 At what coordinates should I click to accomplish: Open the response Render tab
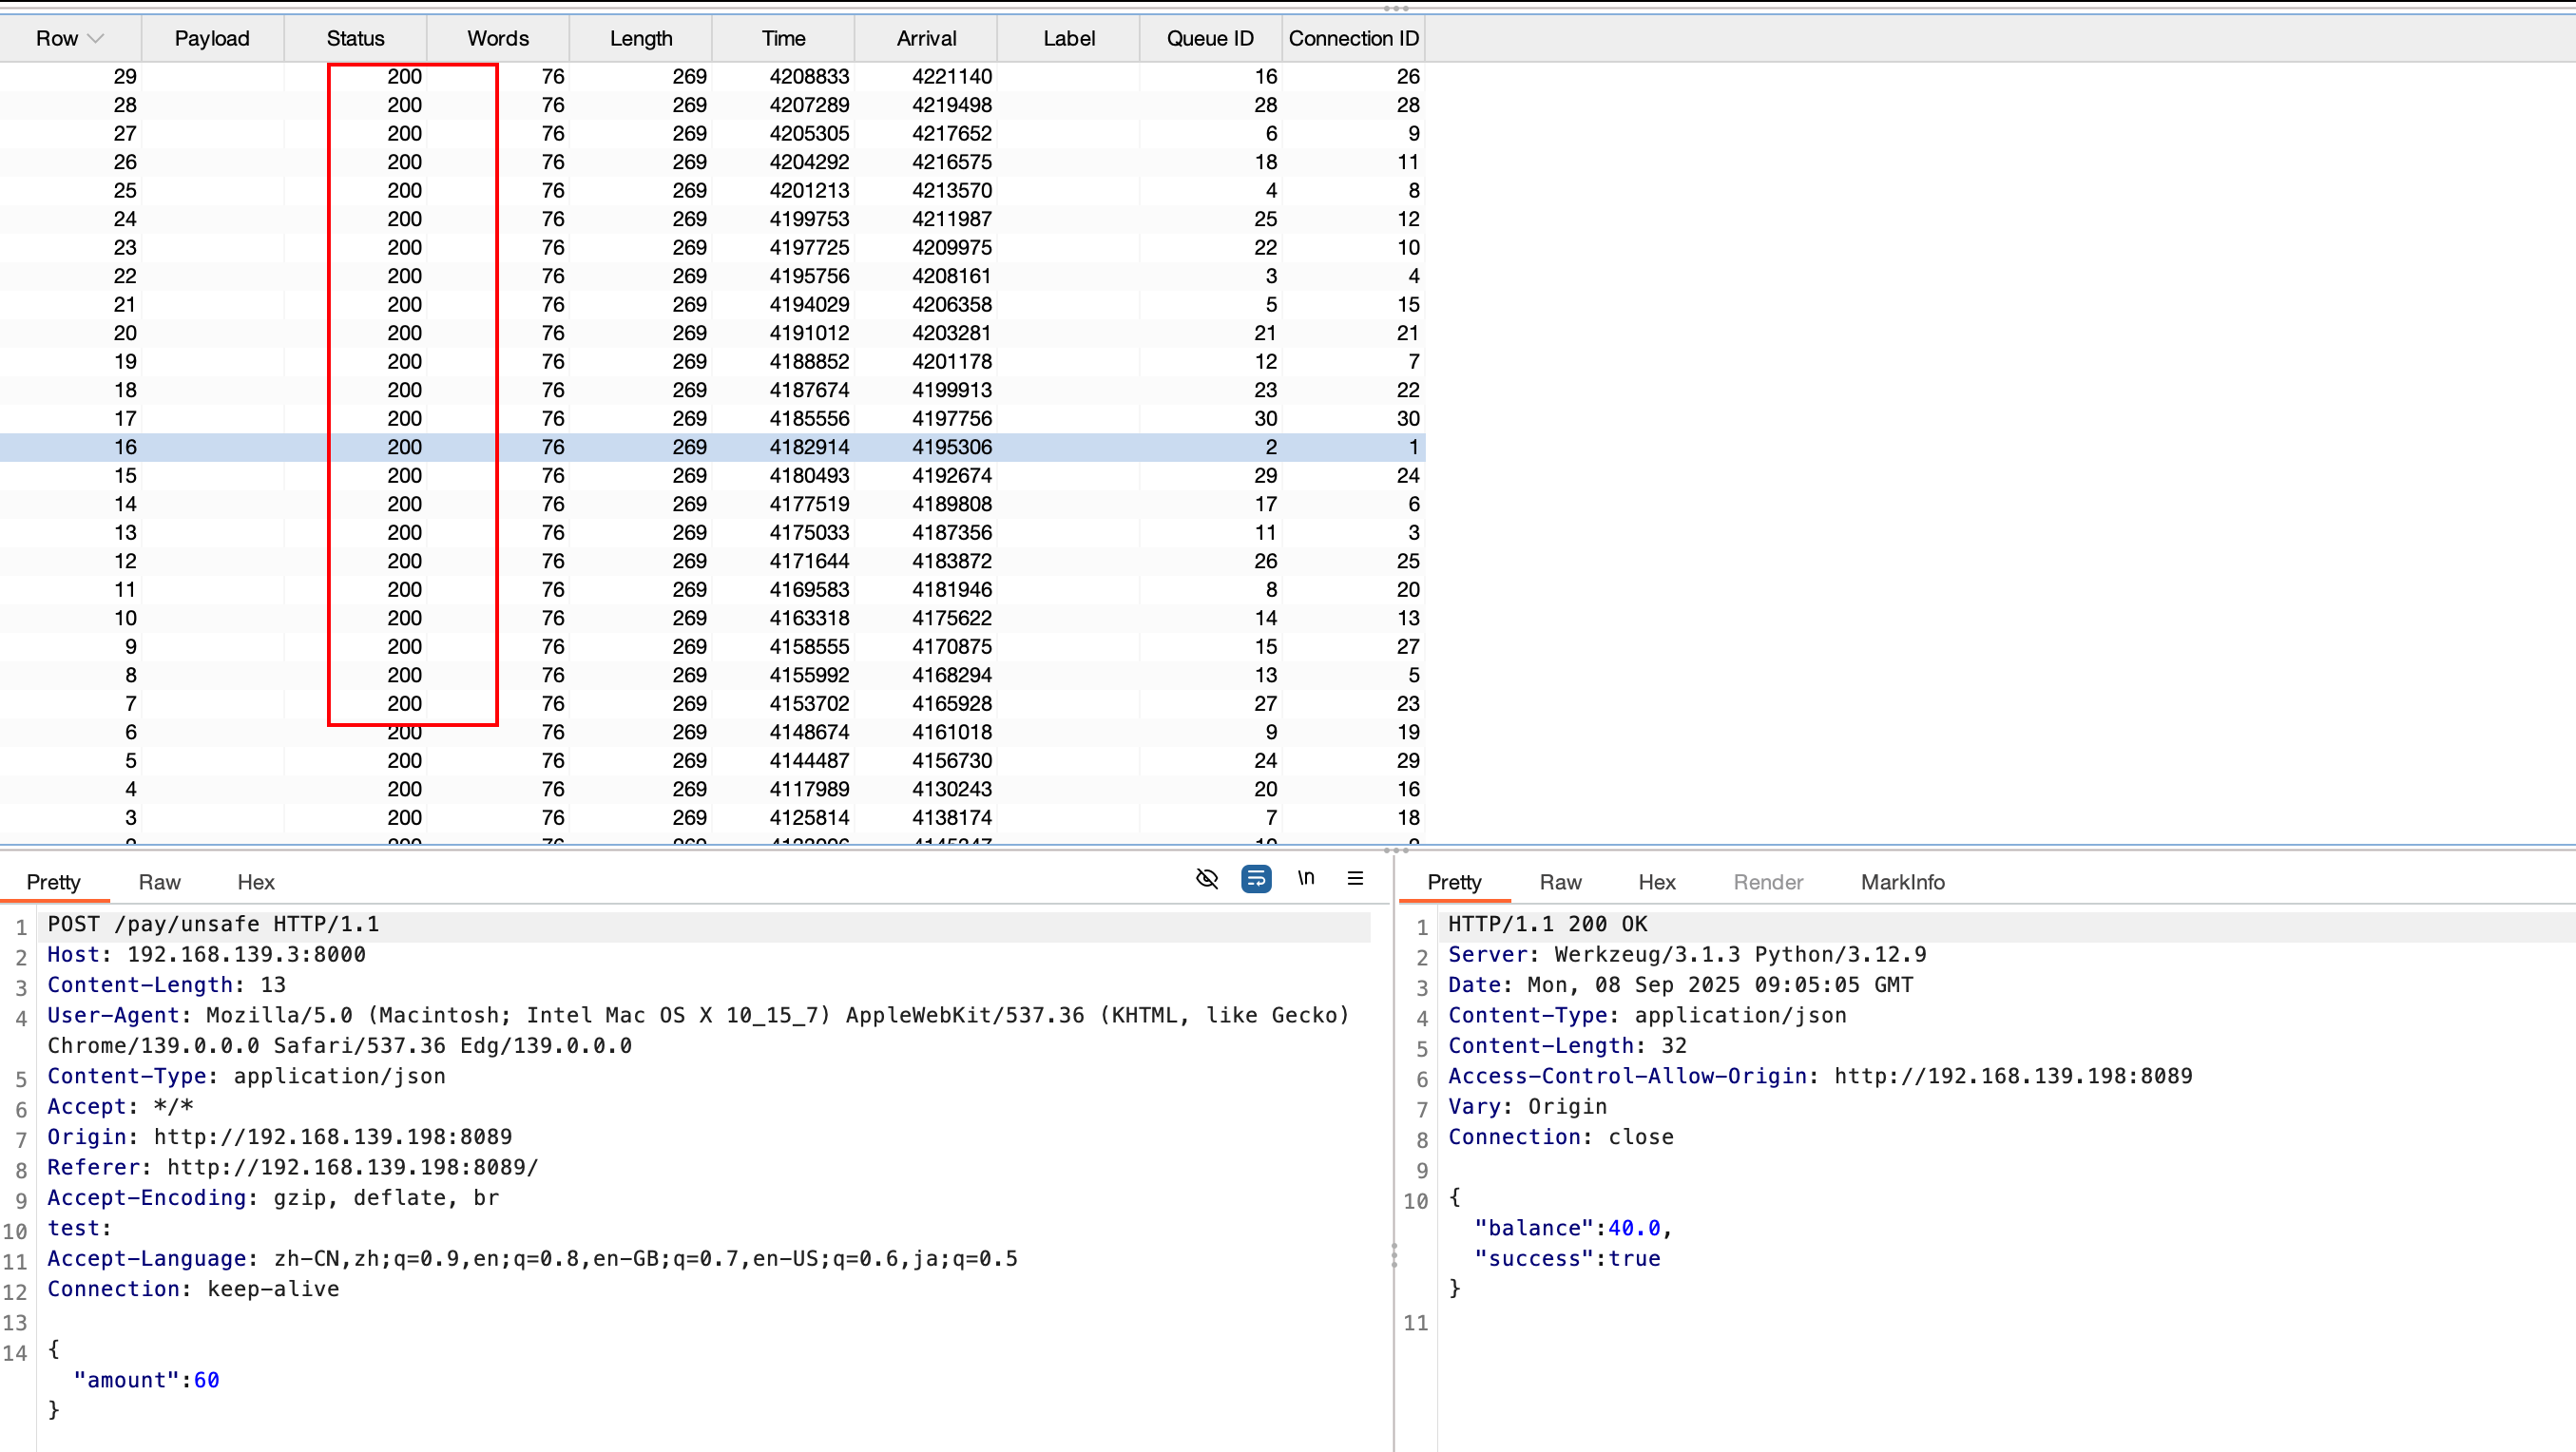[1768, 882]
